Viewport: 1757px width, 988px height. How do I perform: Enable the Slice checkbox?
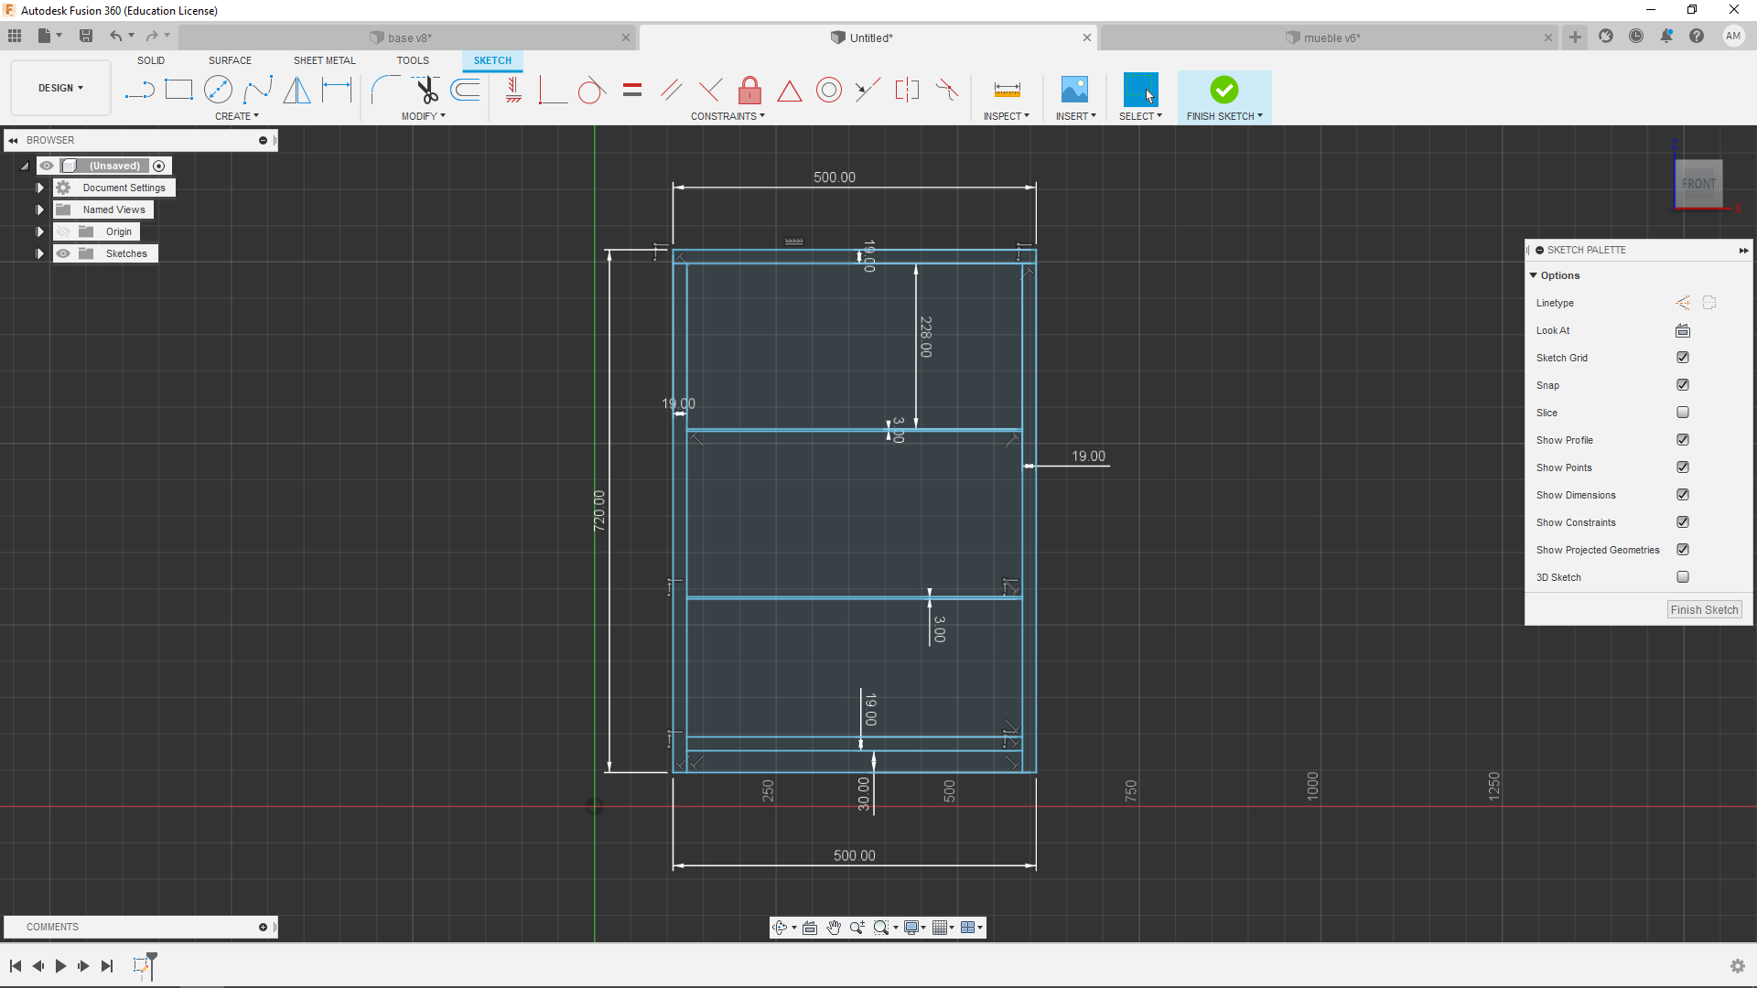1682,413
